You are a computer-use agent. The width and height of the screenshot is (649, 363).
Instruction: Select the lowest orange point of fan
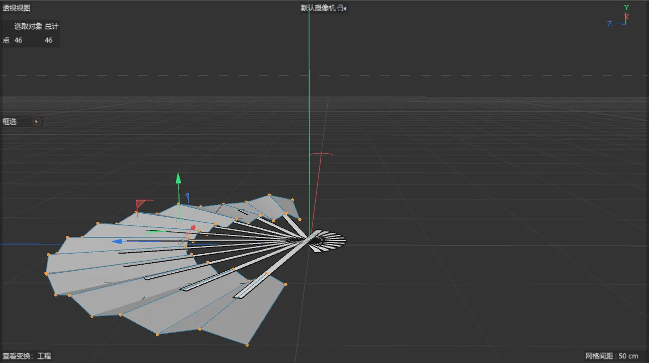pos(247,345)
